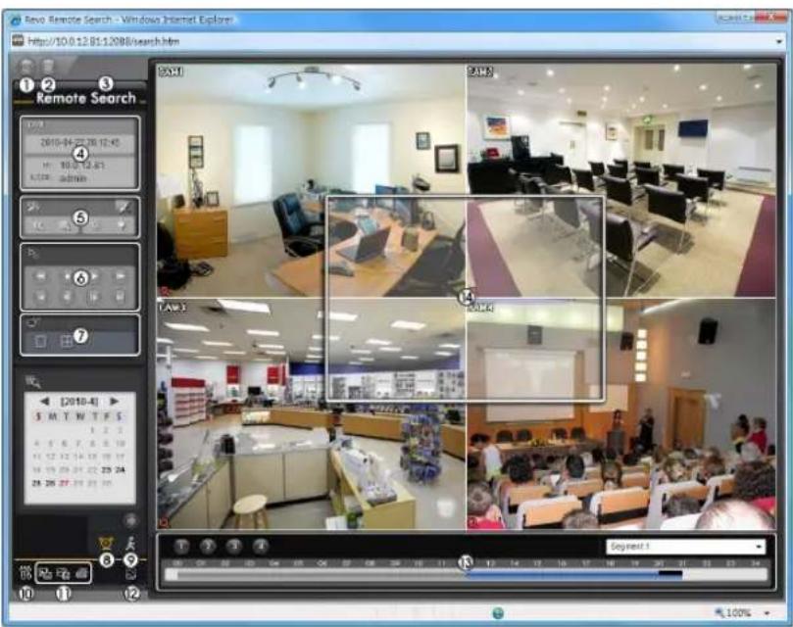This screenshot has height=627, width=793.
Task: Click the next-image step button
Action: tap(94, 296)
